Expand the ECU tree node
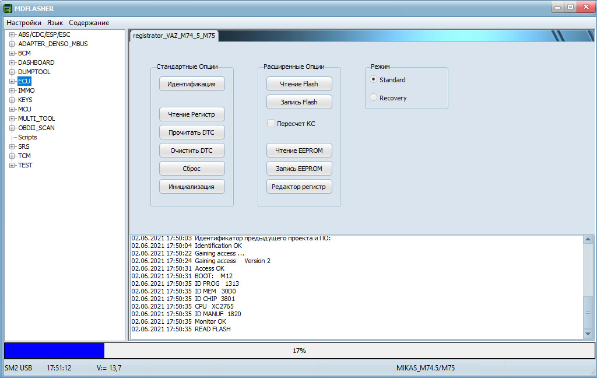This screenshot has width=597, height=378. point(12,81)
